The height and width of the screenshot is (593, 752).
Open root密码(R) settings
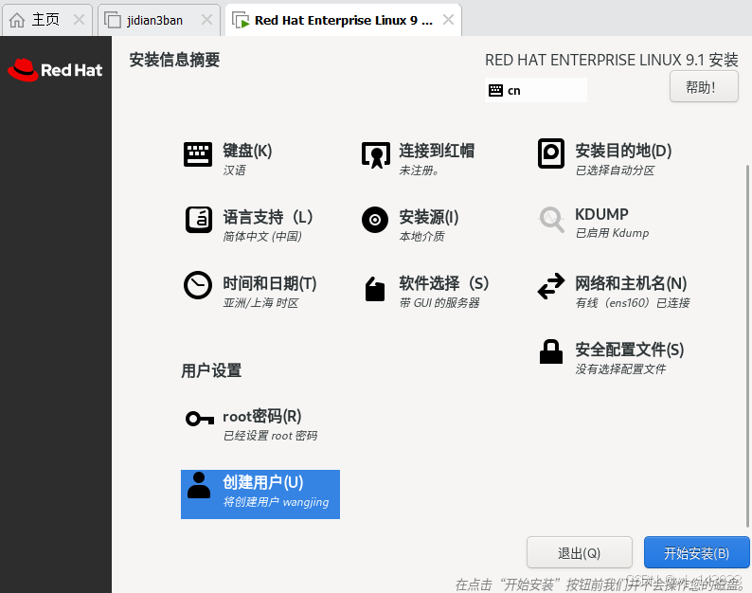tap(261, 416)
